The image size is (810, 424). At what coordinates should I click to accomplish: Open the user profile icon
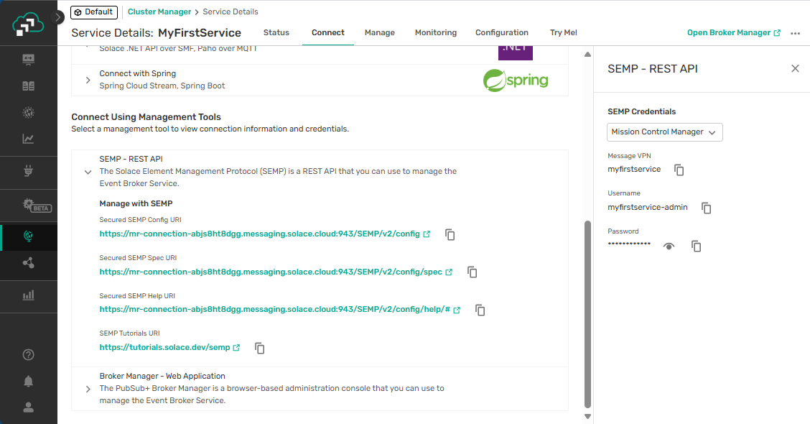point(29,407)
